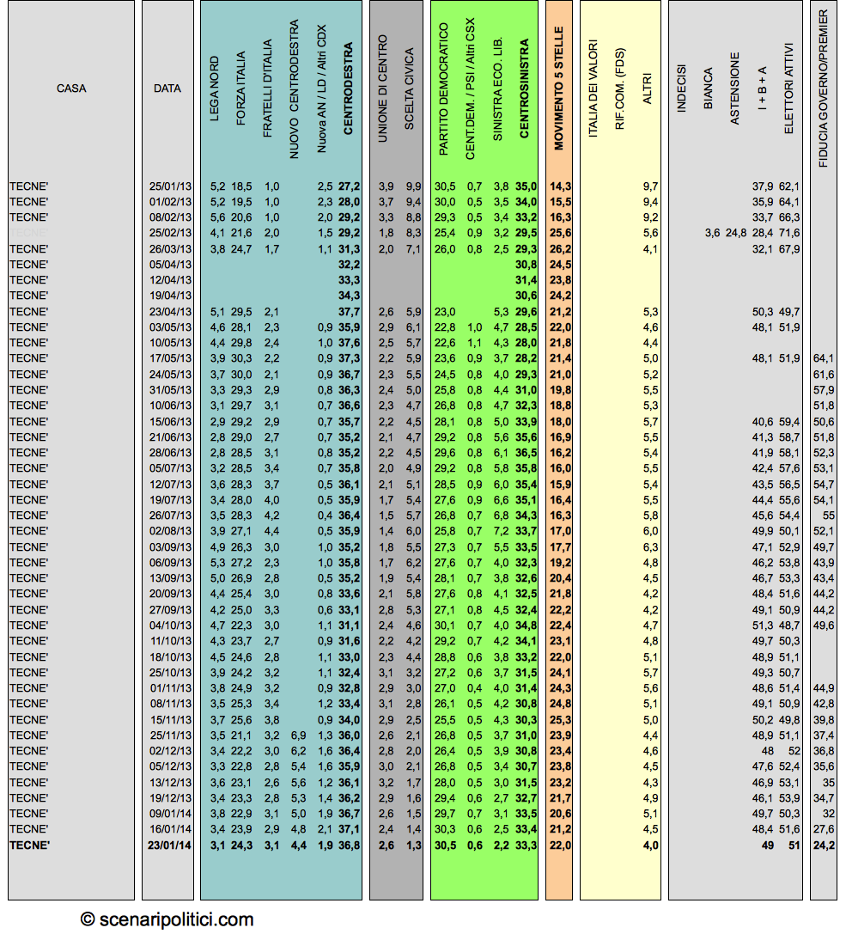846x940 pixels.
Task: Select the date 05/04/13
Action: click(170, 265)
